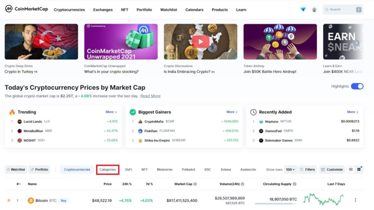Expand Trending via More link
Viewport: 374px width, 210px height.
click(x=111, y=112)
